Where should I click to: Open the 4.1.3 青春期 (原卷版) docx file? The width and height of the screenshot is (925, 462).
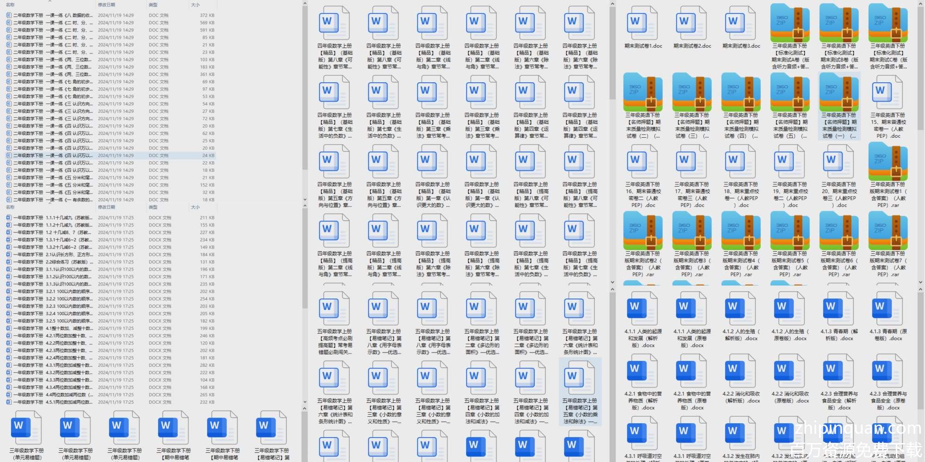coord(888,308)
